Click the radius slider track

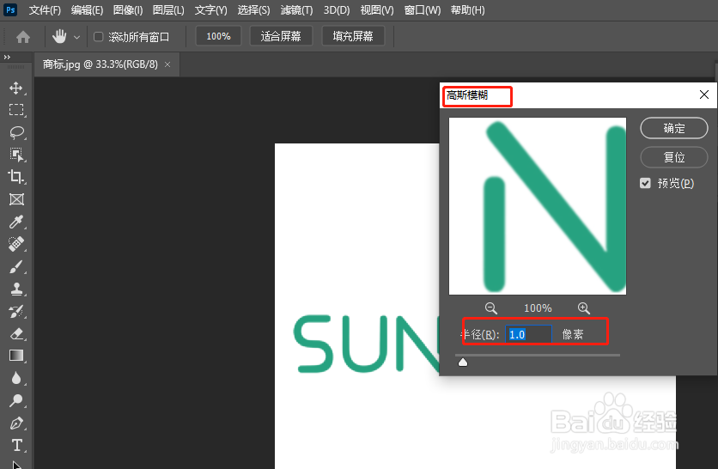(538, 355)
